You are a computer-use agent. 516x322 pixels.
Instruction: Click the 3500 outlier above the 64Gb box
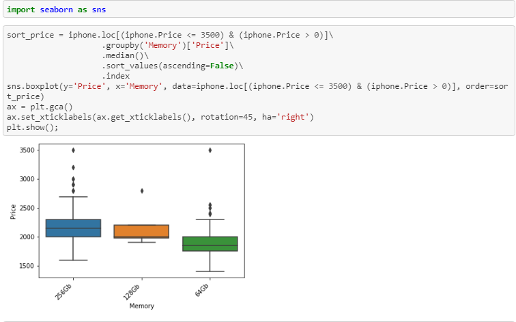coord(210,150)
